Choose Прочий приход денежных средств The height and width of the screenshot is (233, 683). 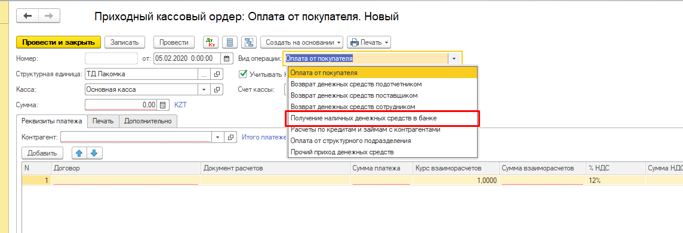coord(383,152)
